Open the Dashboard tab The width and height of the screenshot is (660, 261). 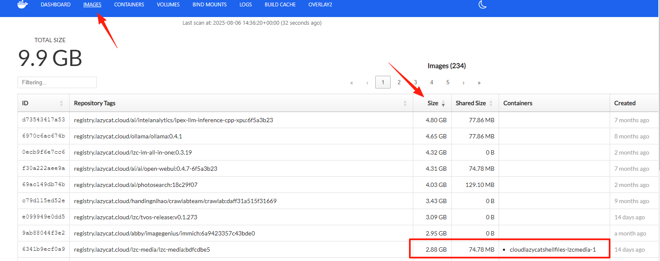coord(55,5)
